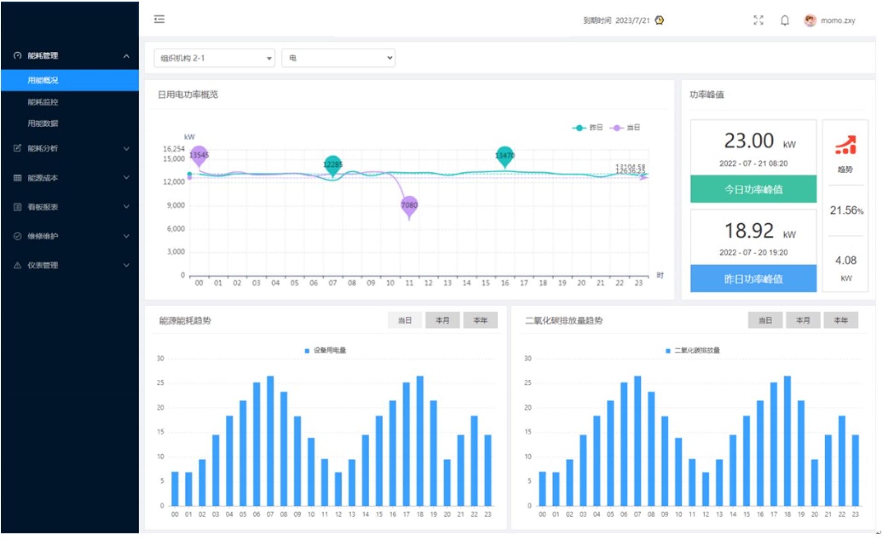The height and width of the screenshot is (540, 883).
Task: Click the 仪表管理 warning triangle icon
Action: point(17,265)
